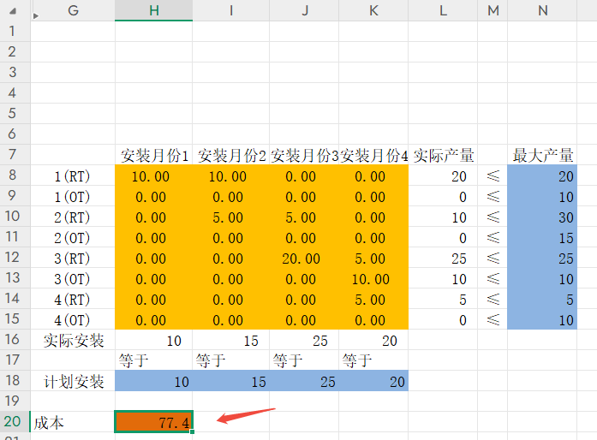
Task: Select column I header
Action: (x=231, y=10)
